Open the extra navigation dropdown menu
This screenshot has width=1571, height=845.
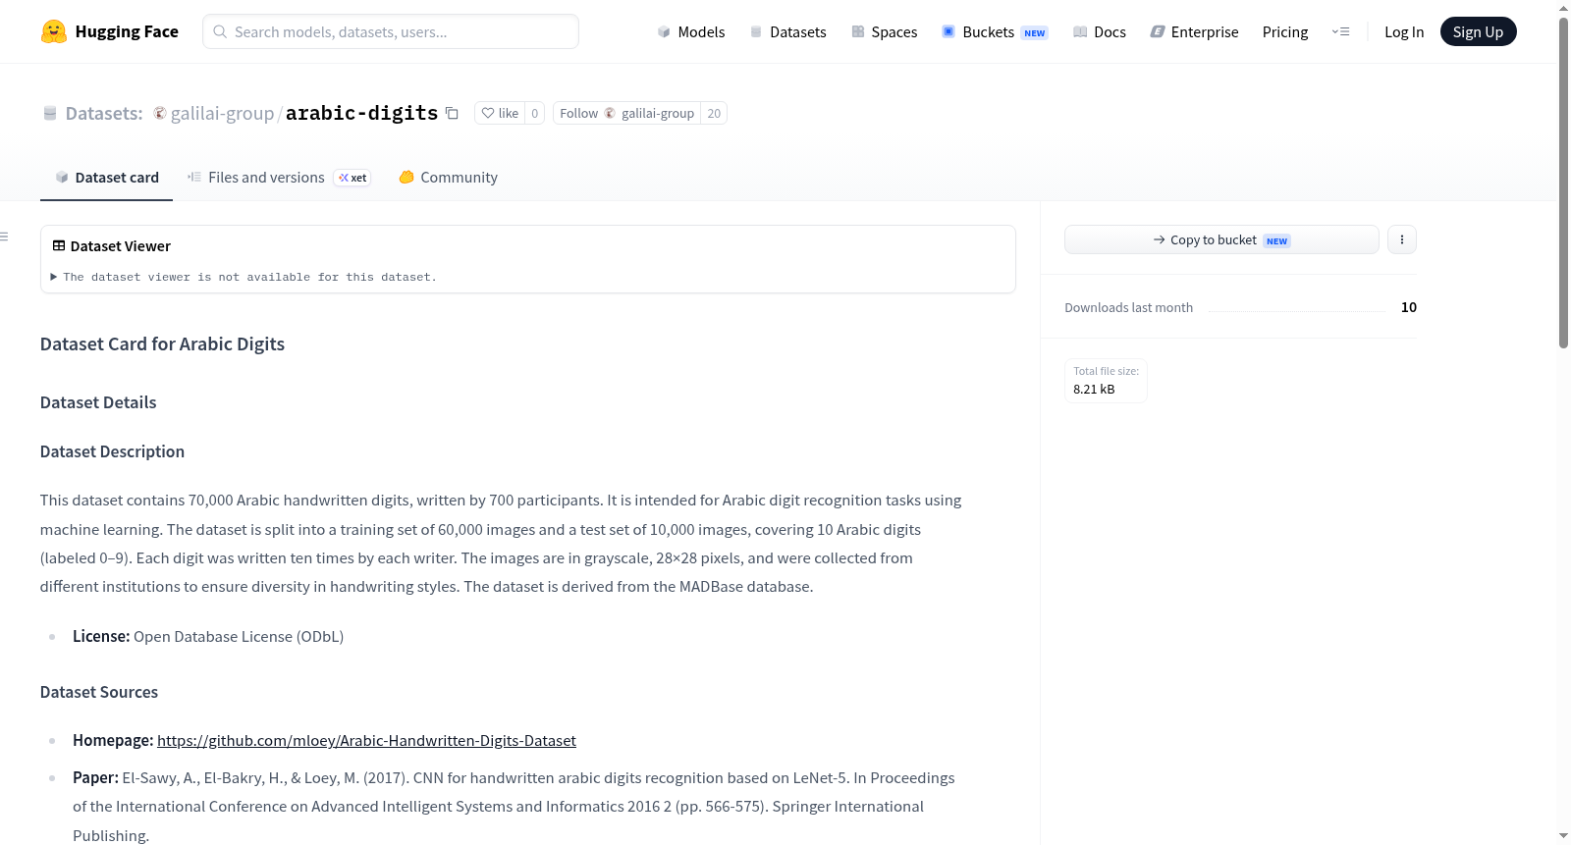(x=1340, y=31)
